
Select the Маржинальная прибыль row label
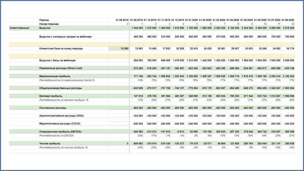pos(55,76)
